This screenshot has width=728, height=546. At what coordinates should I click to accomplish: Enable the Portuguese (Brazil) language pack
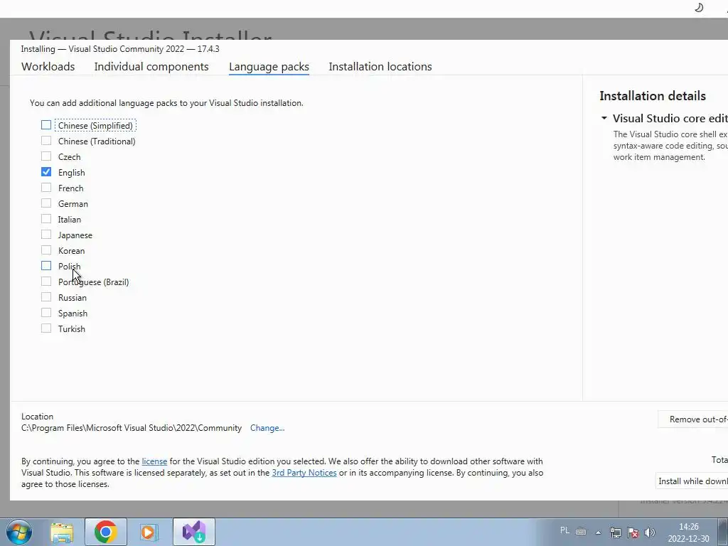[46, 282]
